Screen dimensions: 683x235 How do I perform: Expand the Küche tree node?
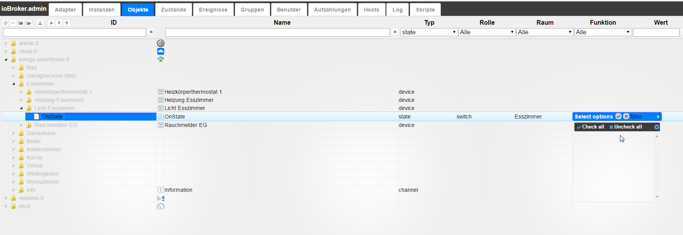[14, 157]
